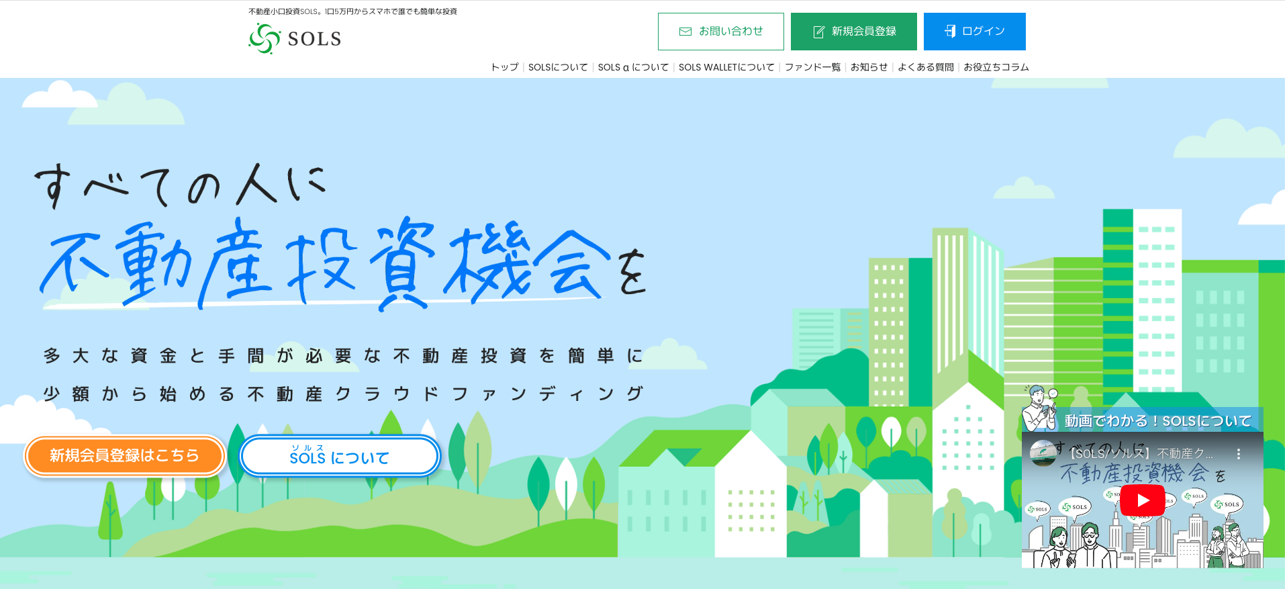Go to トップ in navigation
The width and height of the screenshot is (1285, 589).
(505, 67)
